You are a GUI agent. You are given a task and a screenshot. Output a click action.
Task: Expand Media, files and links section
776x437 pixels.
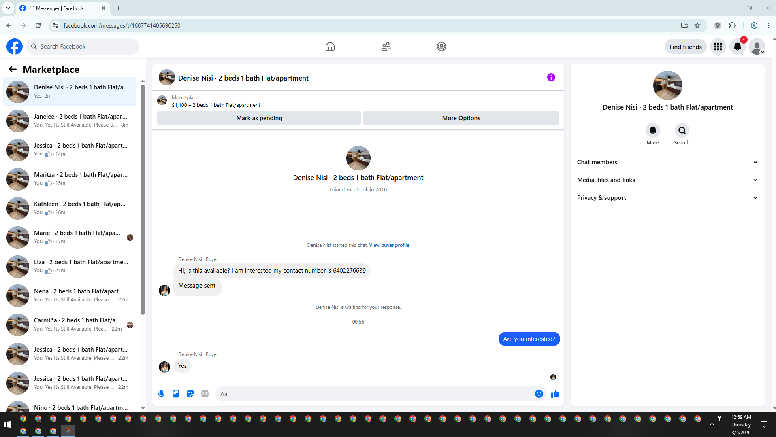coord(667,180)
